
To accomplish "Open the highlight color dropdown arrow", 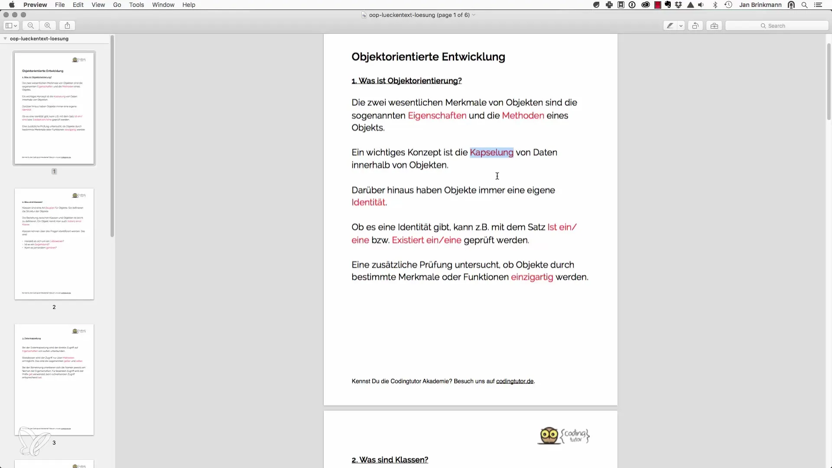I will [681, 26].
